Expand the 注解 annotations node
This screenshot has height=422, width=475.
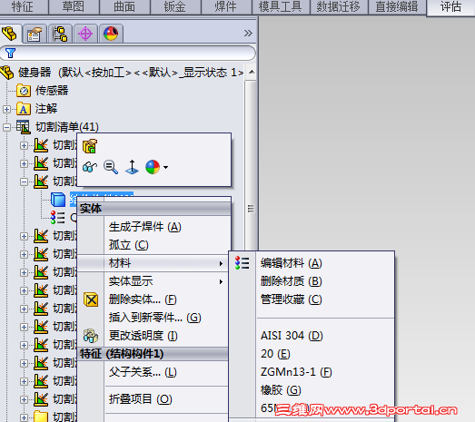[x=6, y=109]
